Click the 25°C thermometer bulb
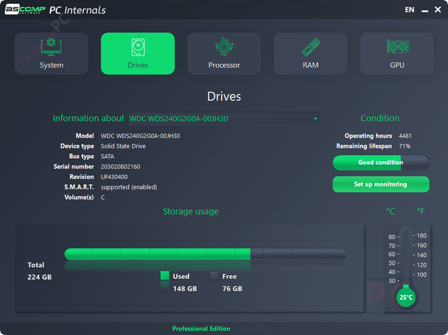448x335 pixels. tap(406, 298)
